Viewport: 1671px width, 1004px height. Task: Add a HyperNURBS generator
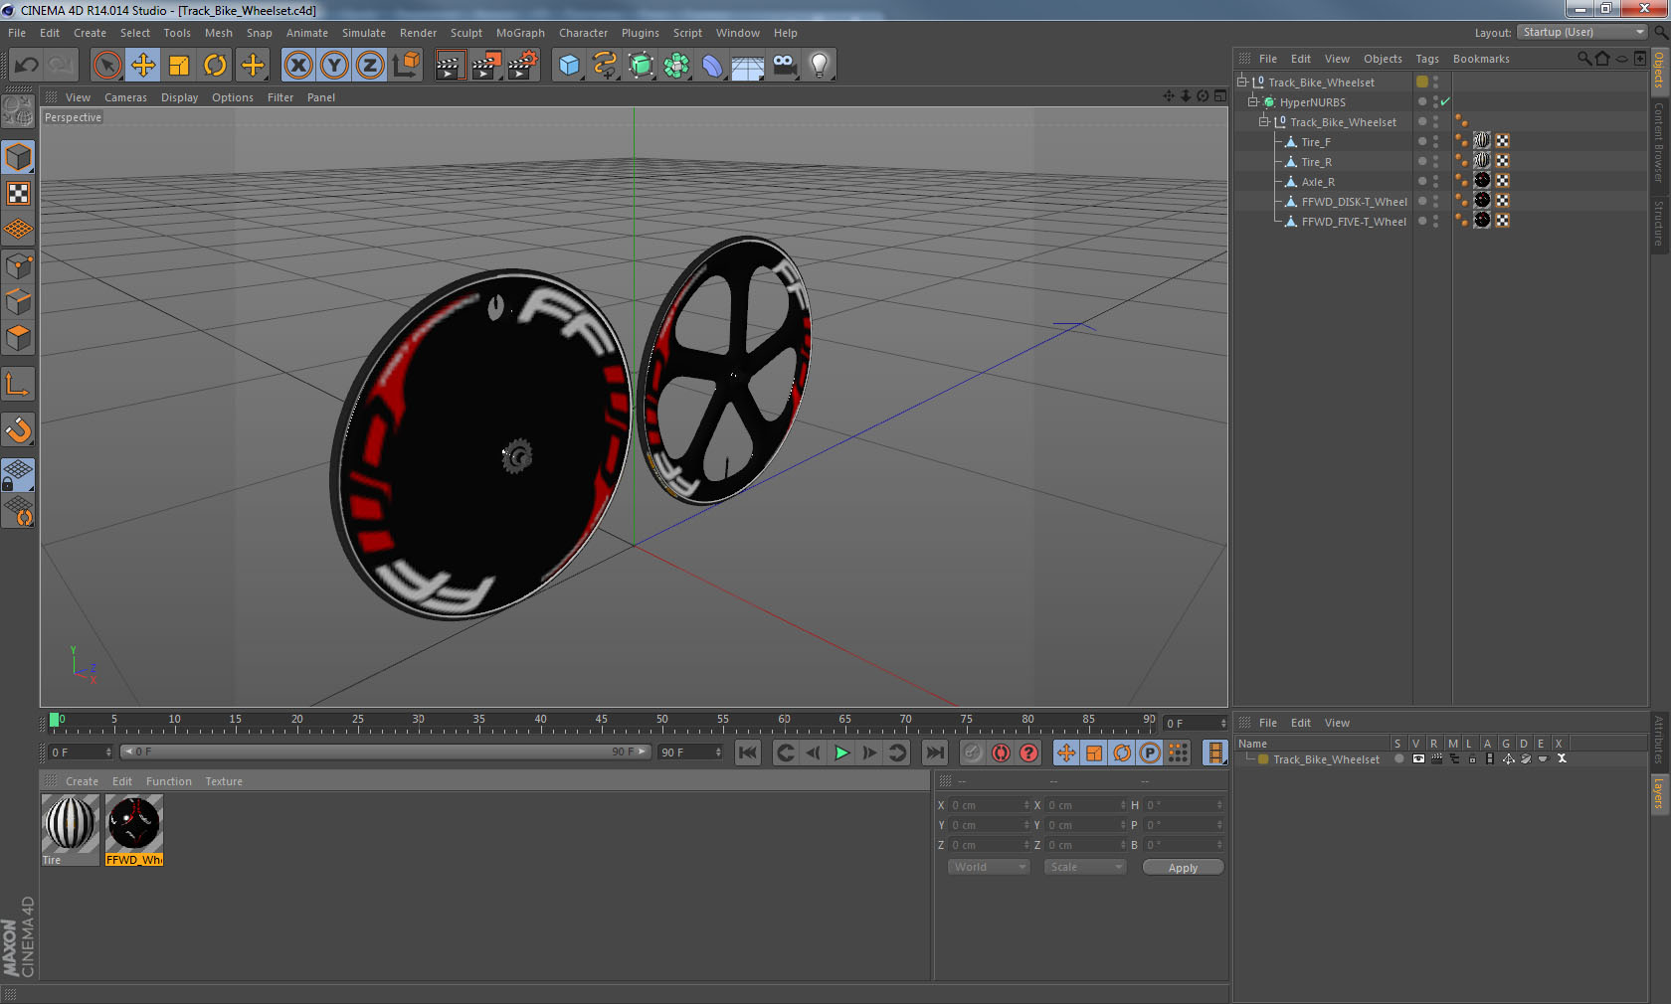tap(642, 66)
